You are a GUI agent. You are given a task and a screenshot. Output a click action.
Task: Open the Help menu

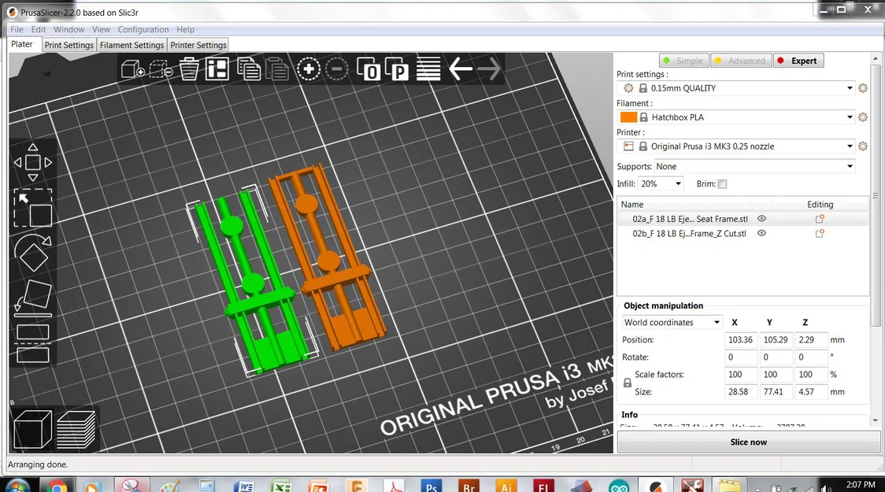185,29
